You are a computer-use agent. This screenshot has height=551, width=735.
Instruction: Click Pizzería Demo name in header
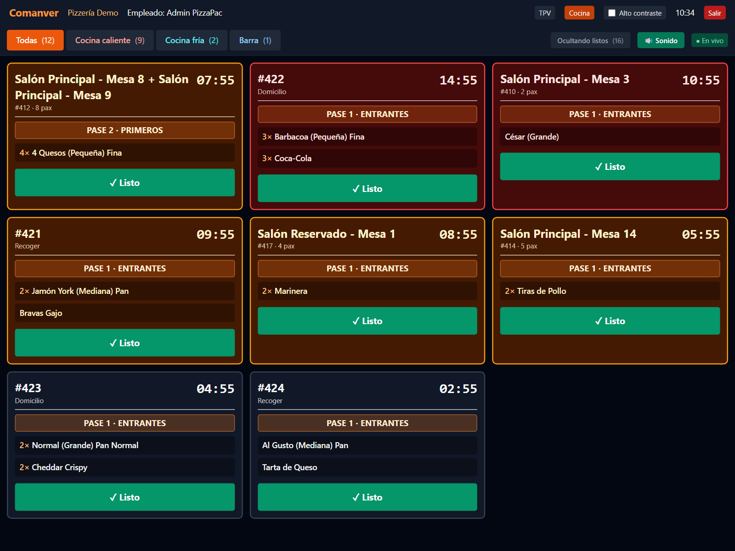[x=93, y=13]
